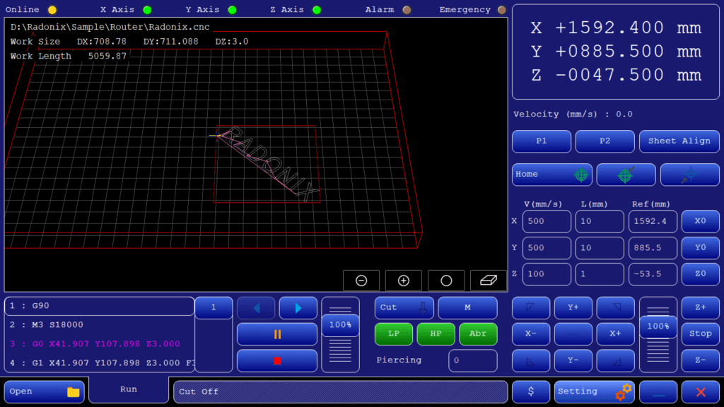This screenshot has width=724, height=407.
Task: Edit the Z length field 1
Action: (x=600, y=274)
